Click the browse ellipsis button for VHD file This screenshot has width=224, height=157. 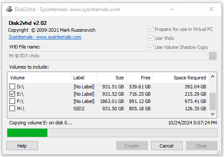pyautogui.click(x=213, y=56)
